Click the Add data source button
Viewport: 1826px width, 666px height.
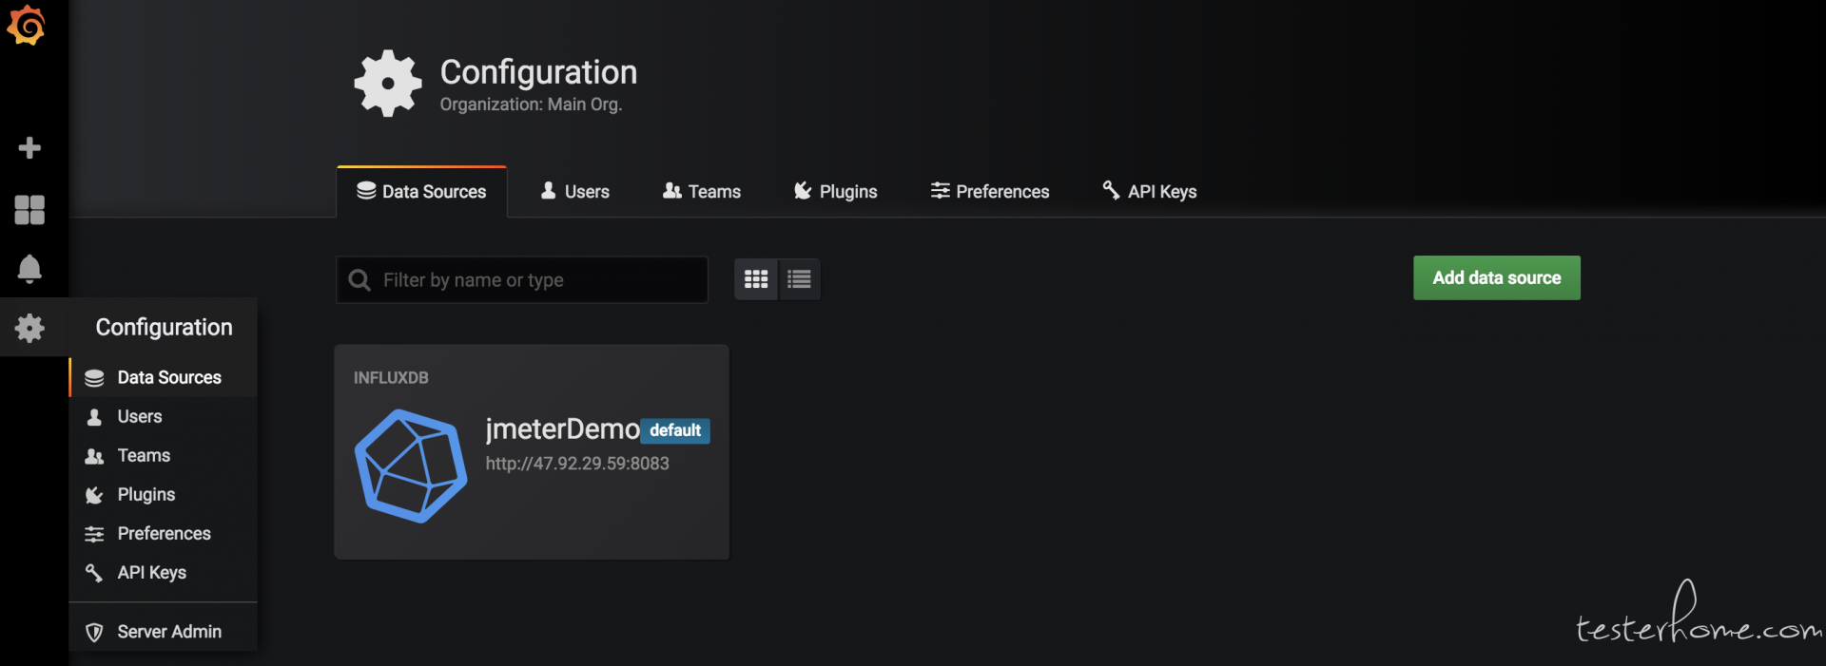click(1496, 277)
